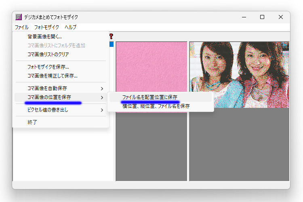Select コマ画像を補正して保存... entry
This screenshot has width=303, height=202.
[x=52, y=76]
